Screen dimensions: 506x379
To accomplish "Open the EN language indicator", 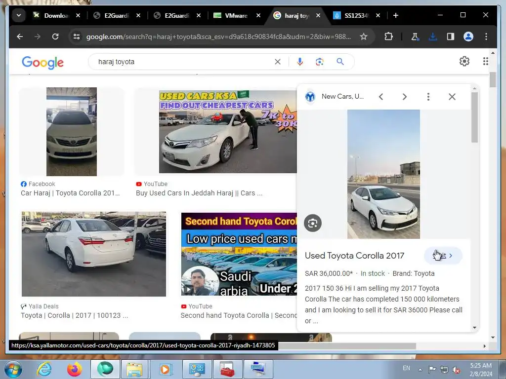I will 406,368.
